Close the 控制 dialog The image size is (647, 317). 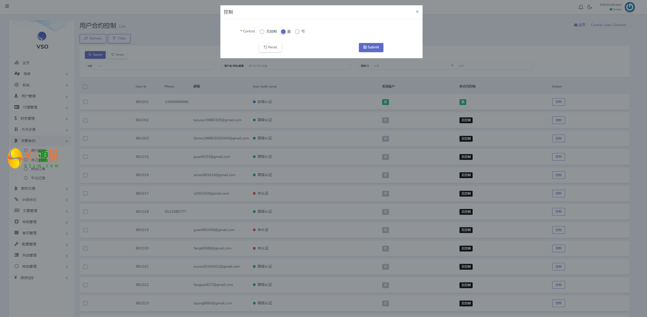click(417, 12)
